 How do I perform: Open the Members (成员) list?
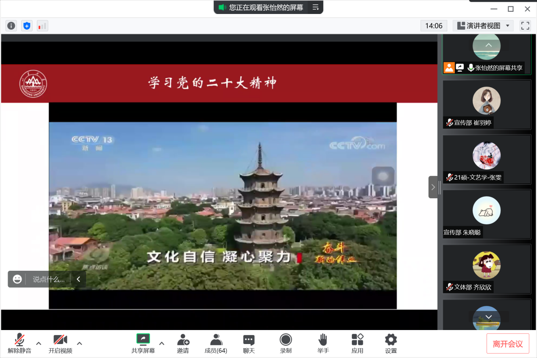point(216,343)
